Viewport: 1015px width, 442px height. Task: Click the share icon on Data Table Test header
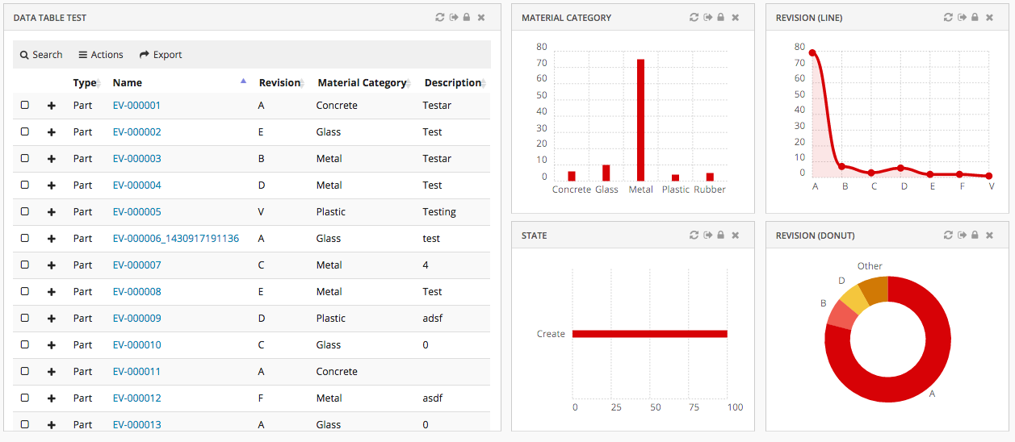tap(454, 17)
